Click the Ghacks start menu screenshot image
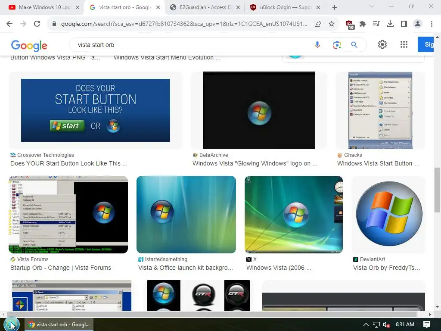This screenshot has height=331, width=441. pos(380,110)
